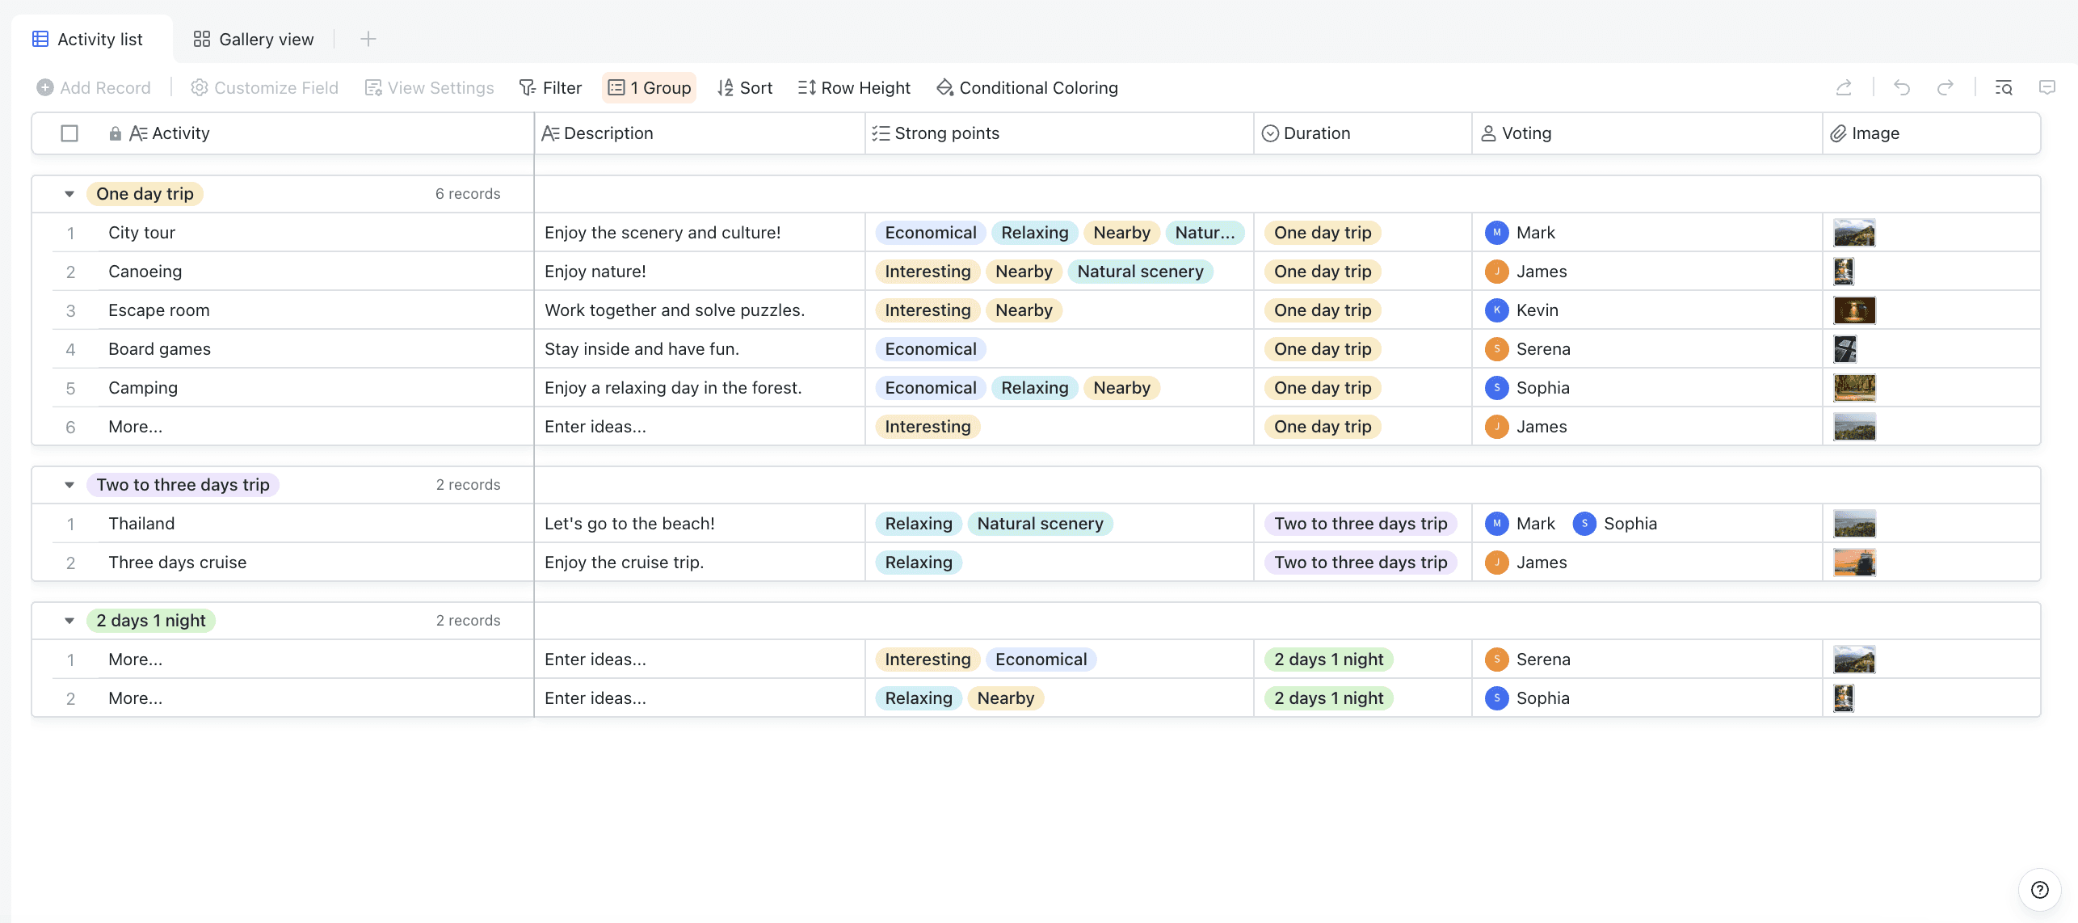The image size is (2078, 923).
Task: Click the Escape room image thumbnail
Action: pyautogui.click(x=1854, y=310)
